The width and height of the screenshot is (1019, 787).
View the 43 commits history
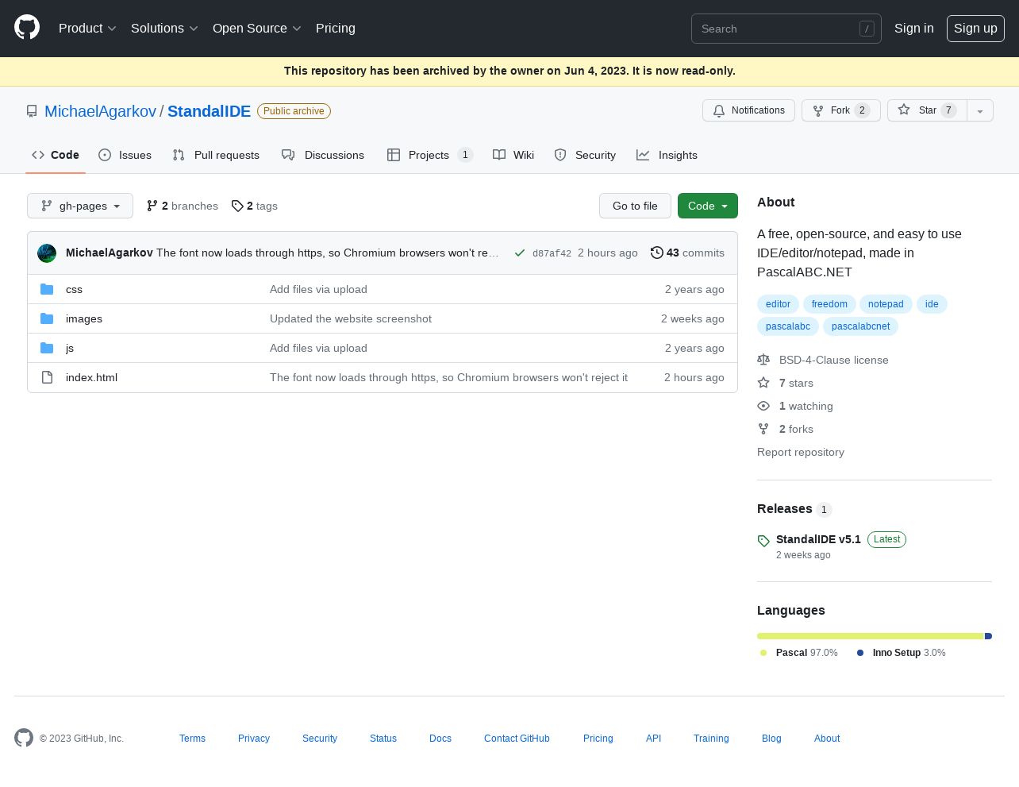pos(687,253)
